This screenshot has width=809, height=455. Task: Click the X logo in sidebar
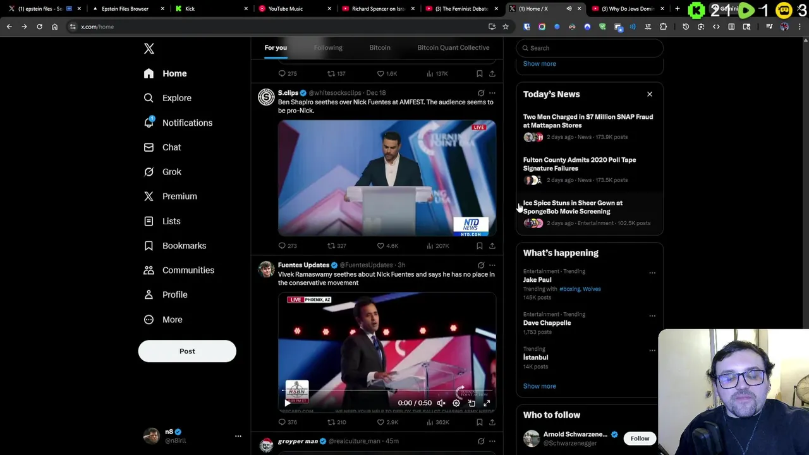(x=149, y=49)
